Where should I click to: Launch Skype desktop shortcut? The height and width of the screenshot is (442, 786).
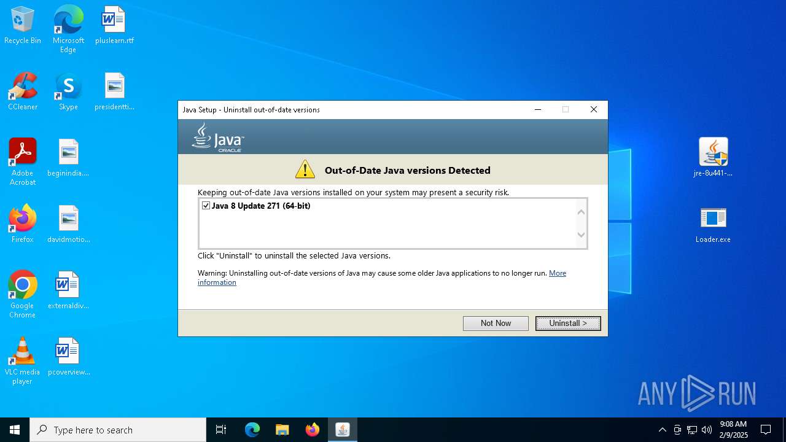click(x=68, y=91)
